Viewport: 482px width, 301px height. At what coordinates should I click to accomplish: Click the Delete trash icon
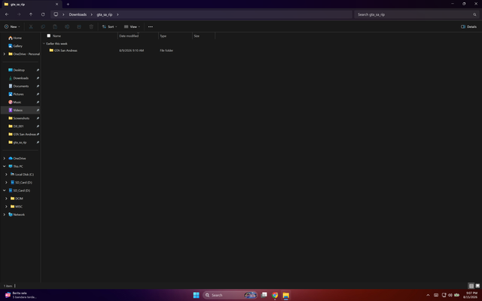[91, 27]
